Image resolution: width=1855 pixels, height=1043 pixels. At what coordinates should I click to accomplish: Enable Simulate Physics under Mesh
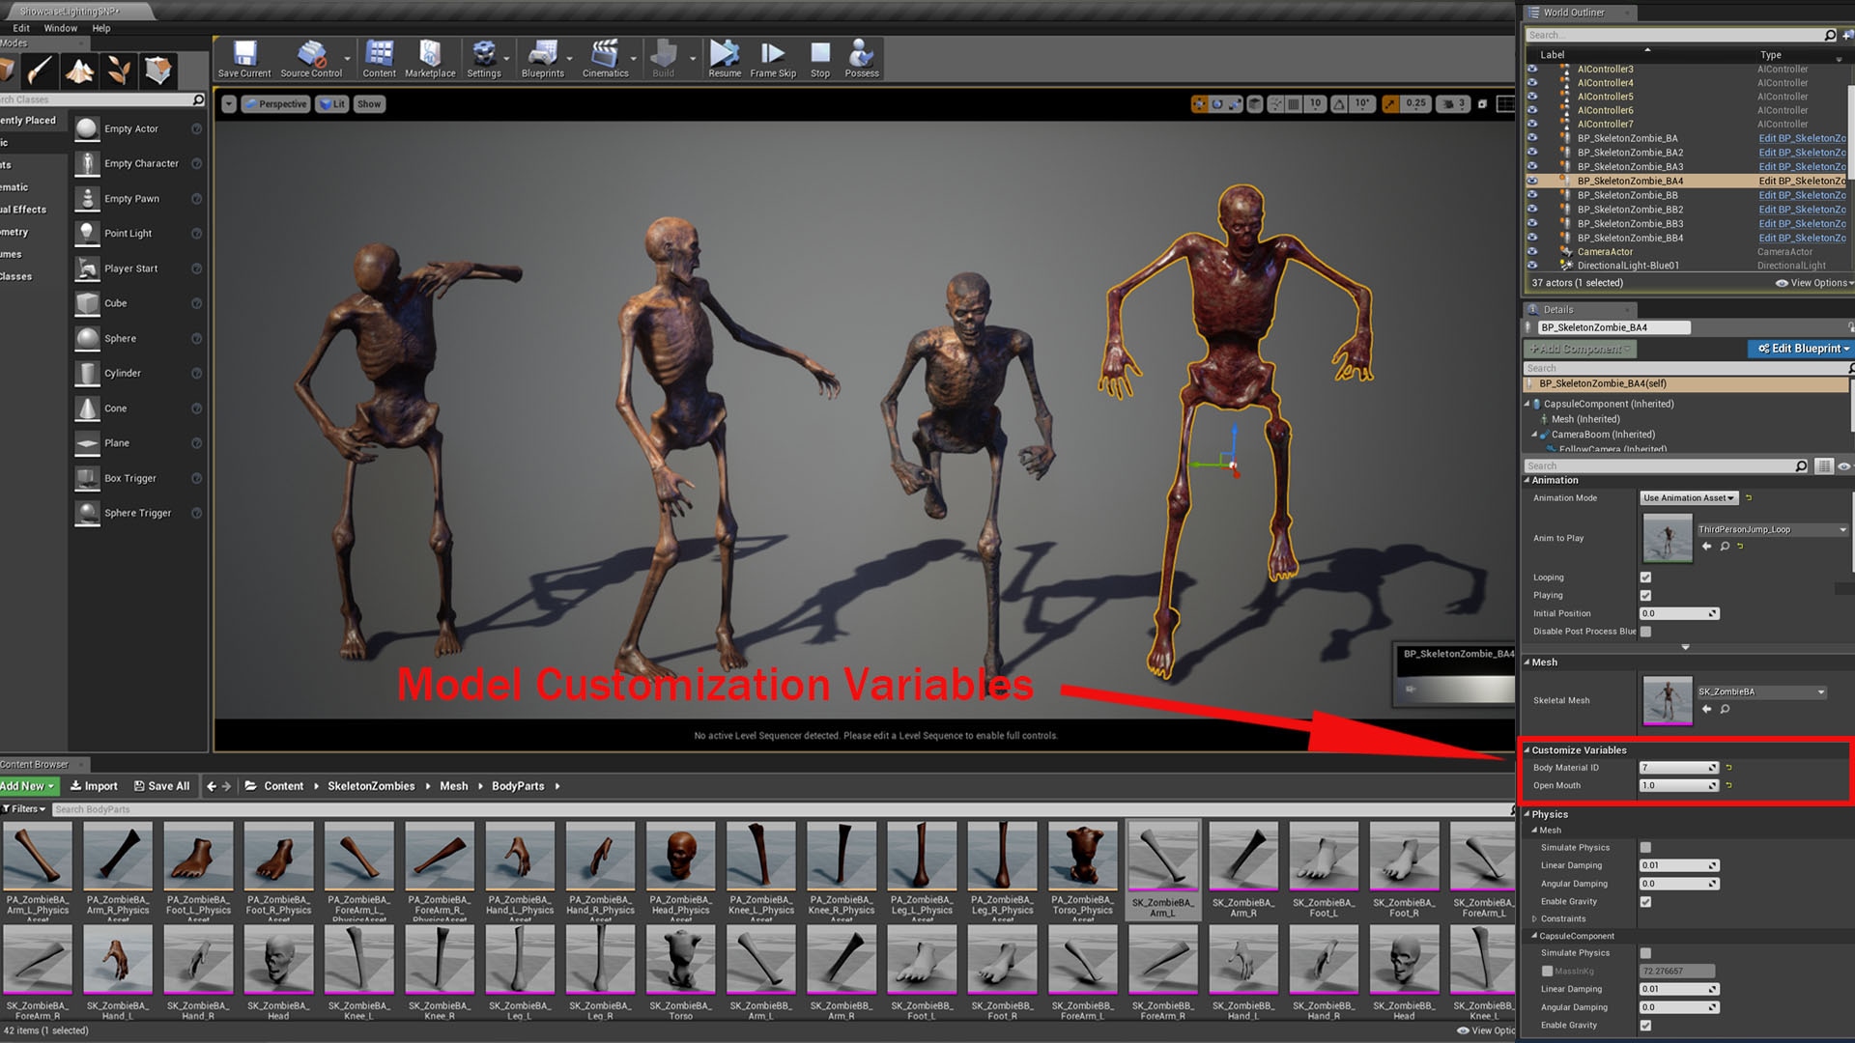pos(1645,847)
